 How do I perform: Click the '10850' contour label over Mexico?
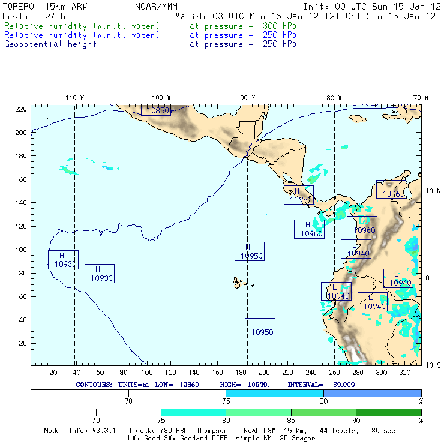[x=156, y=110]
